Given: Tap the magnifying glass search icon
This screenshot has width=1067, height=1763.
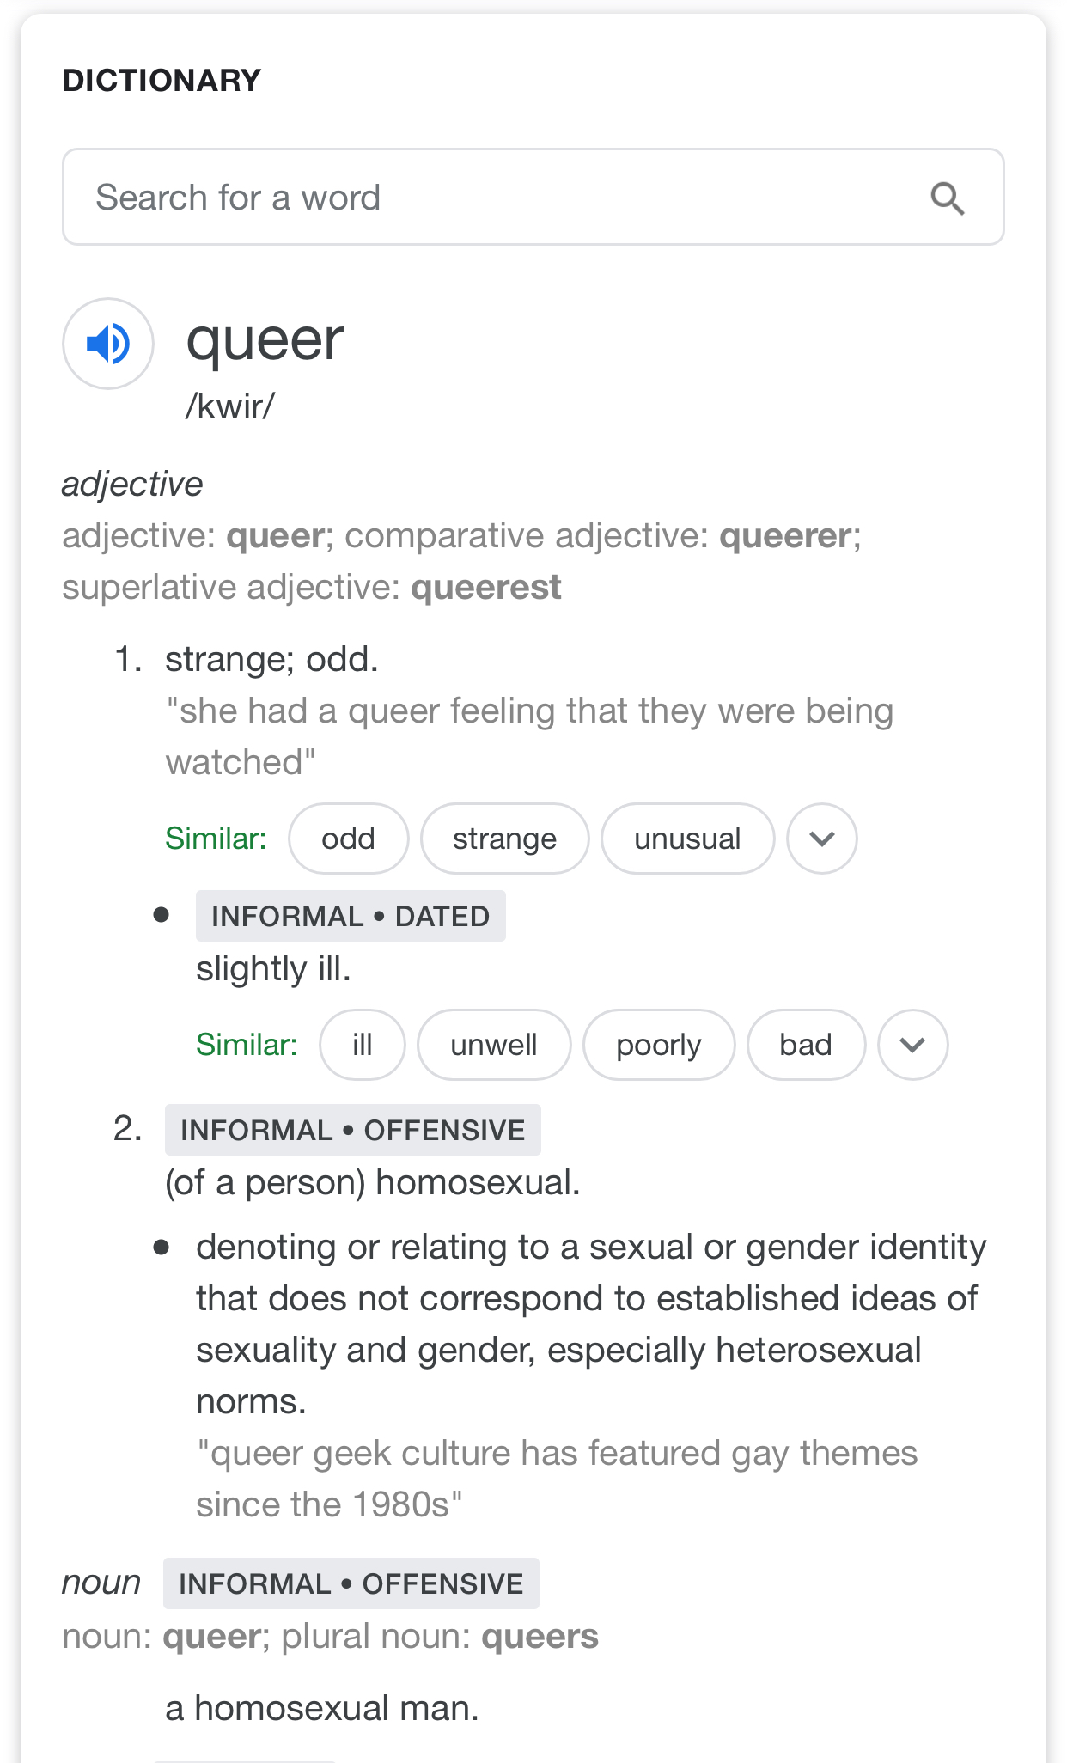Looking at the screenshot, I should tap(947, 198).
